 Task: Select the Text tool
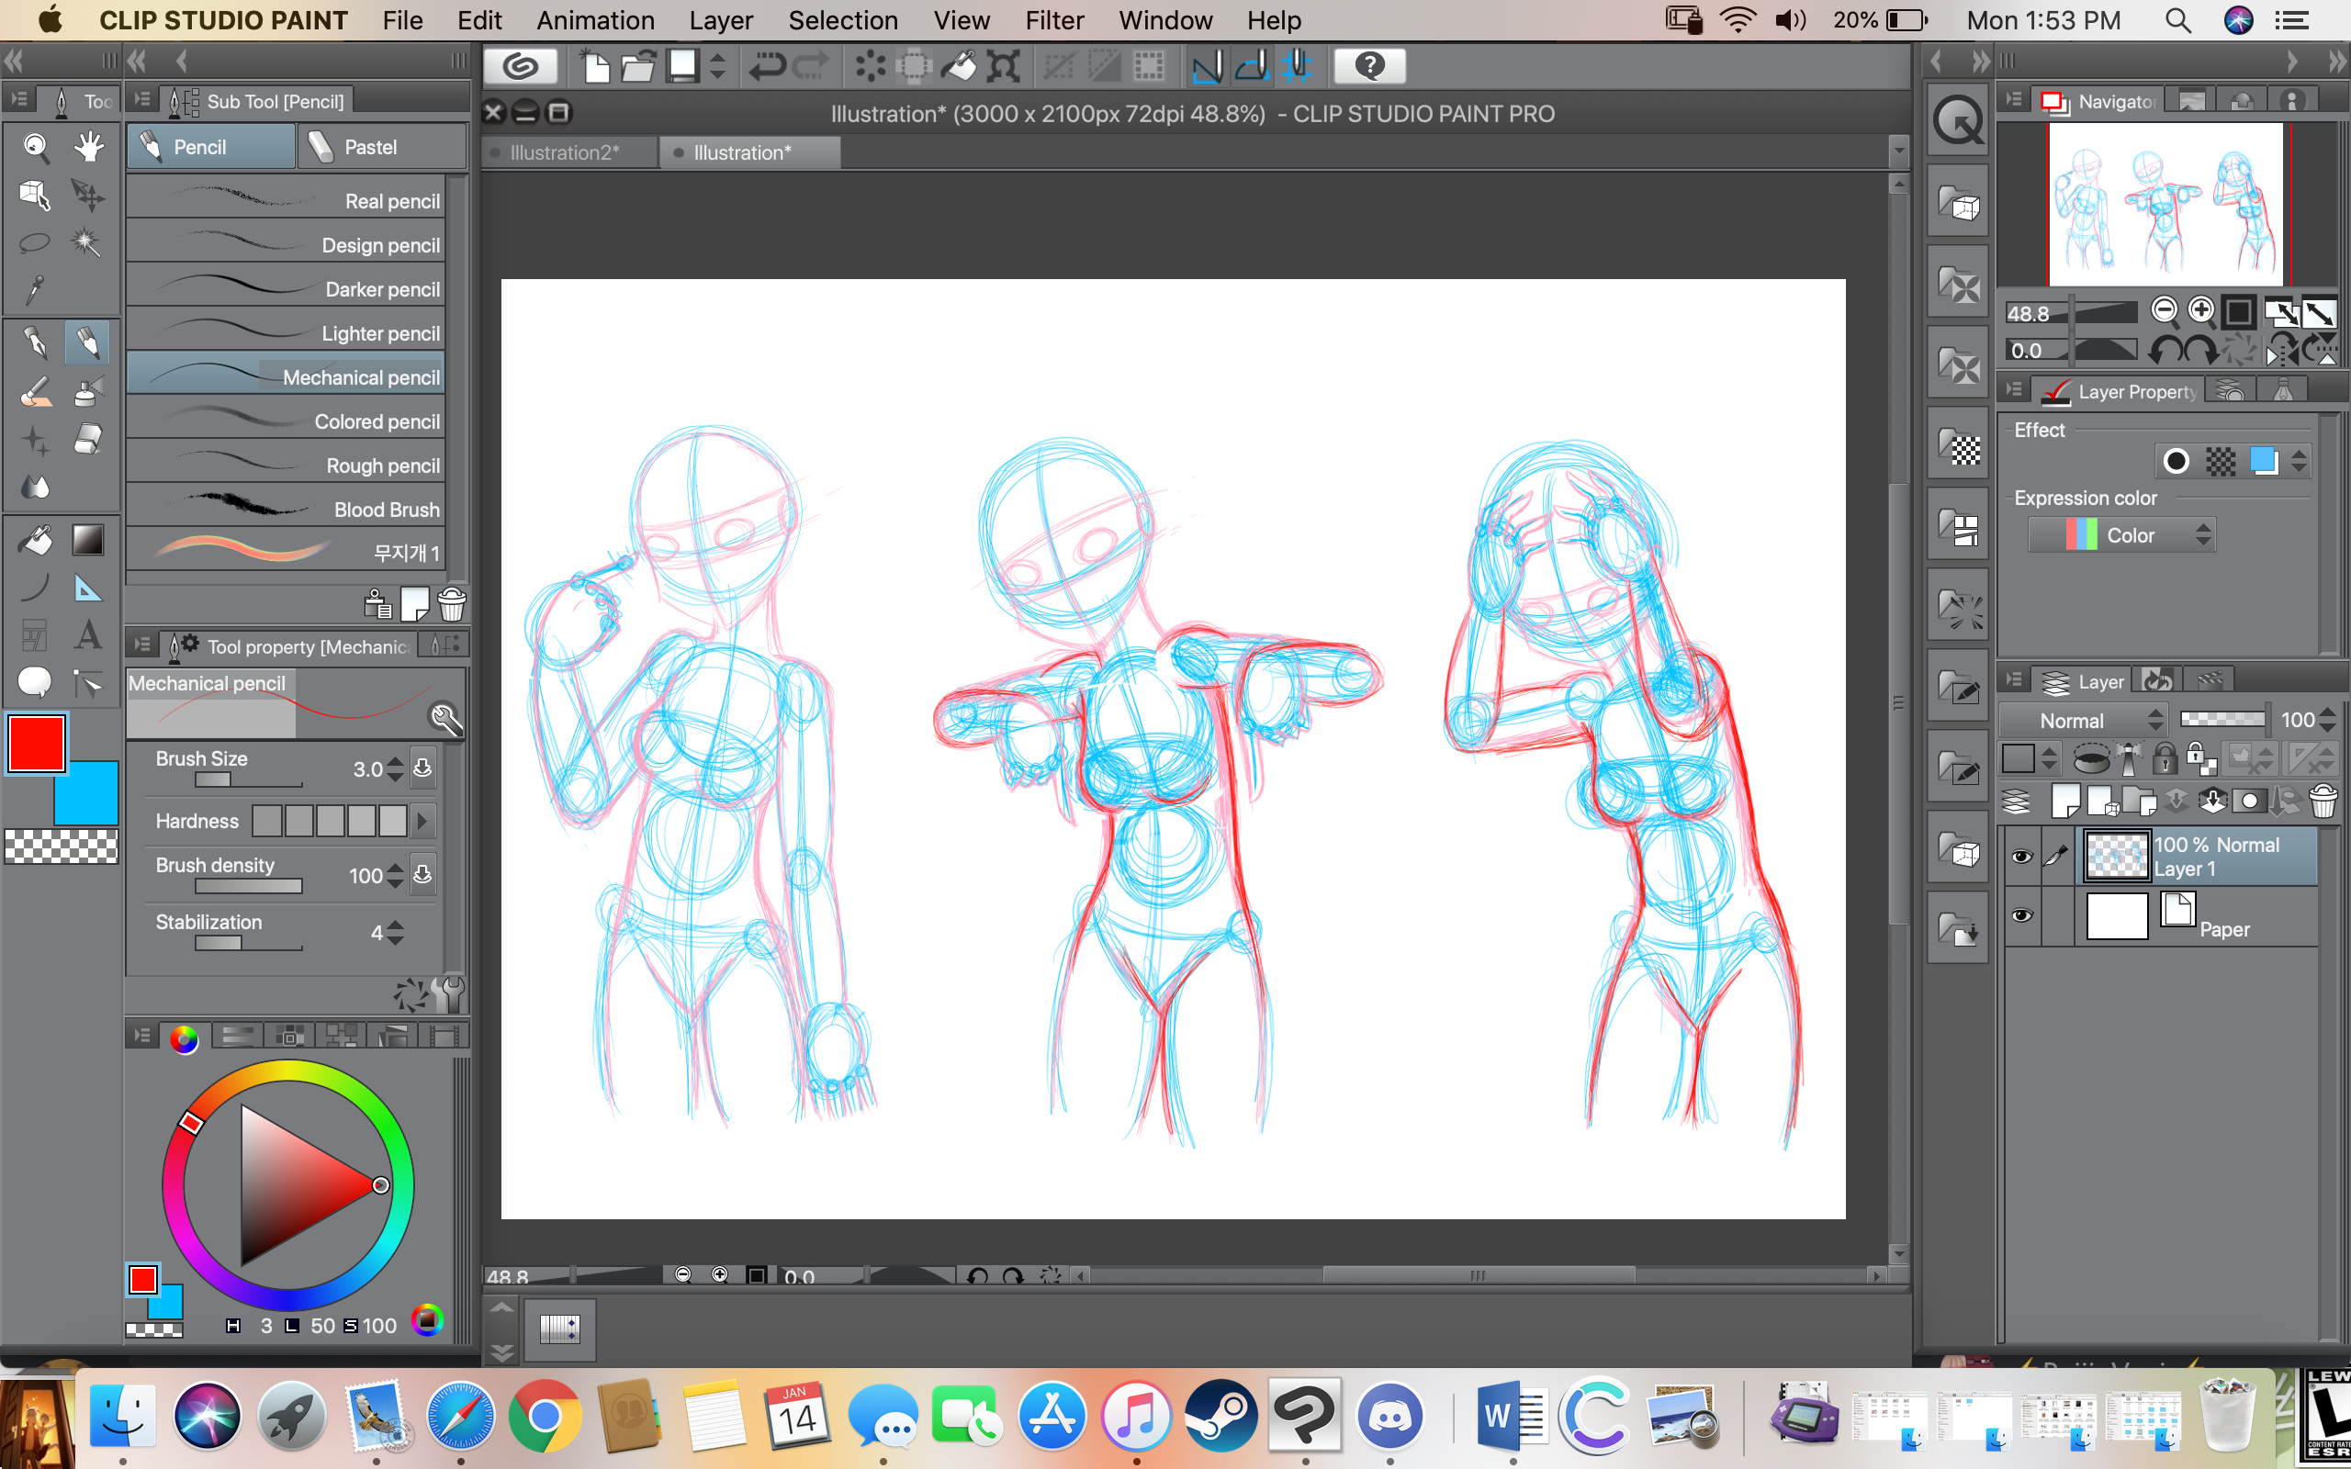click(x=88, y=635)
